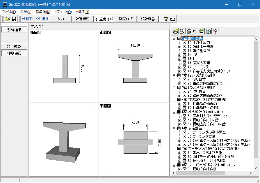Click the 項目確認 button

coord(14,46)
